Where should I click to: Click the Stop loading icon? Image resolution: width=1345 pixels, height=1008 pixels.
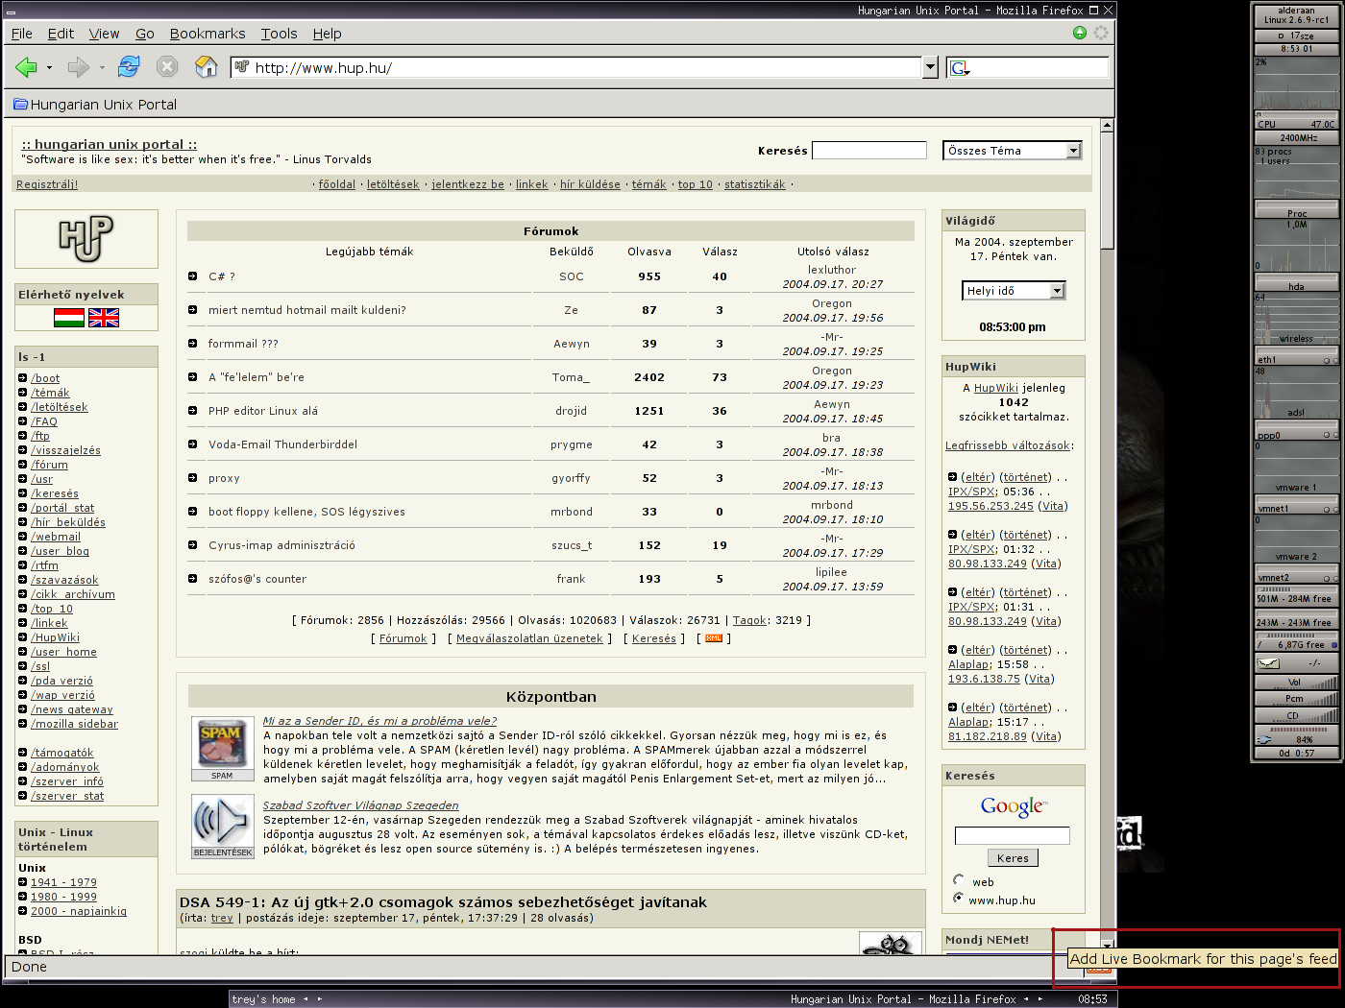(167, 66)
